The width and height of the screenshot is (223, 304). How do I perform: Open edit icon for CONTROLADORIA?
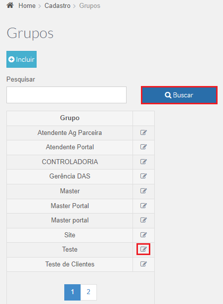[143, 162]
